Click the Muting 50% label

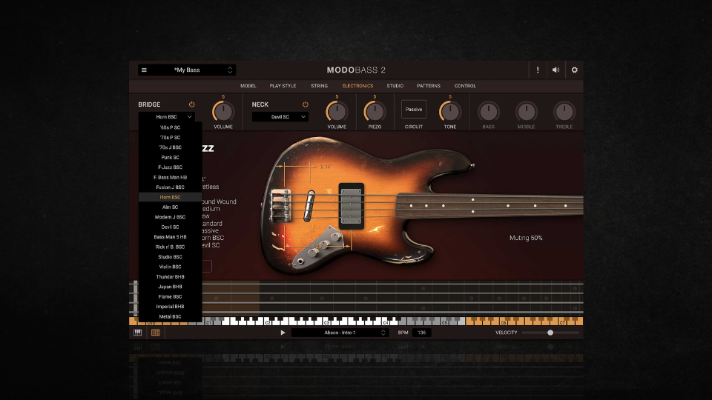[526, 238]
